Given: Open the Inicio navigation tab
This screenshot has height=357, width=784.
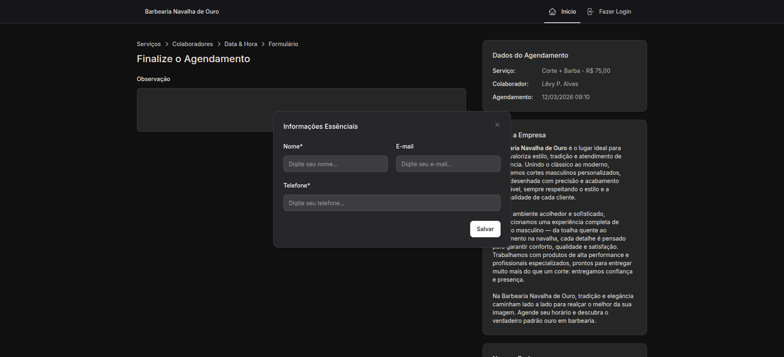Looking at the screenshot, I should pyautogui.click(x=568, y=12).
